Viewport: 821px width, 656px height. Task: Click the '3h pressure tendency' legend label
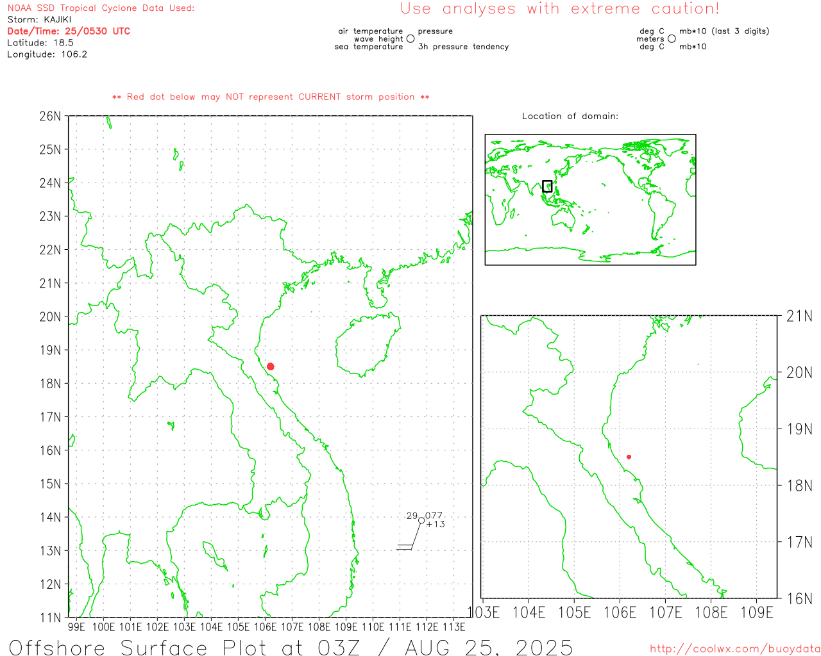[464, 46]
